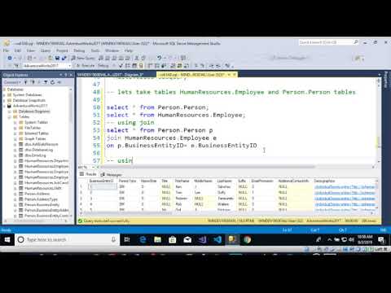Click the LastName column header
This screenshot has width=391, height=293.
pos(224,181)
